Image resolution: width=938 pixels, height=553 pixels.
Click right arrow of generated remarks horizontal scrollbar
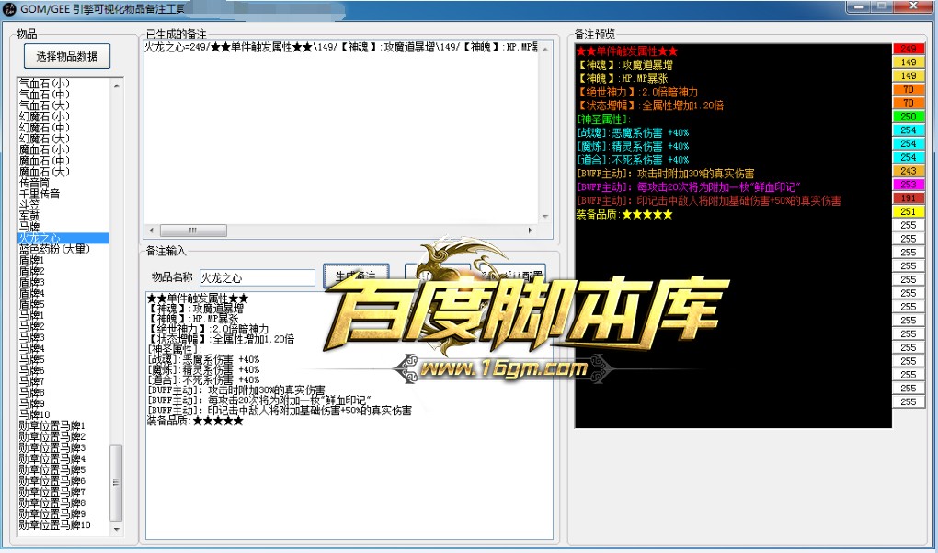point(530,231)
